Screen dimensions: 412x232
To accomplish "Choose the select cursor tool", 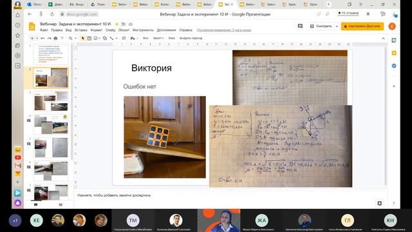I will tap(83, 39).
